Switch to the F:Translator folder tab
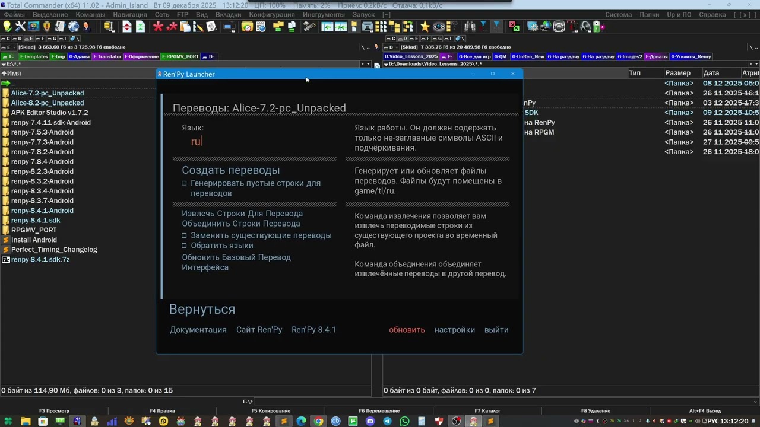The image size is (760, 427). [107, 56]
